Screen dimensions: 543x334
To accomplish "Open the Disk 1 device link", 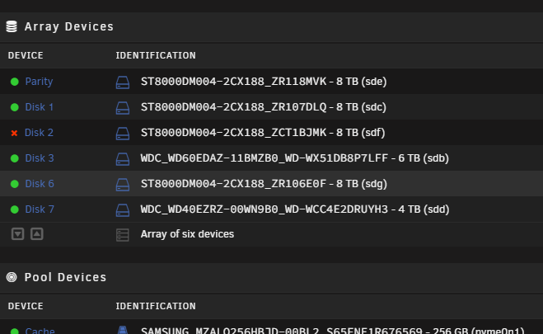I will tap(39, 107).
